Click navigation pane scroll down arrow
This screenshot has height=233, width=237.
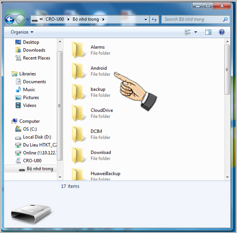pos(60,177)
